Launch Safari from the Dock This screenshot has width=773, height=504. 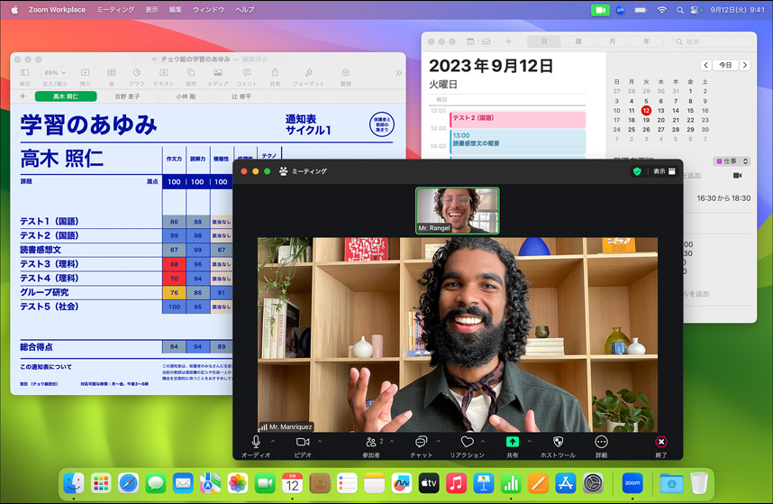(128, 483)
